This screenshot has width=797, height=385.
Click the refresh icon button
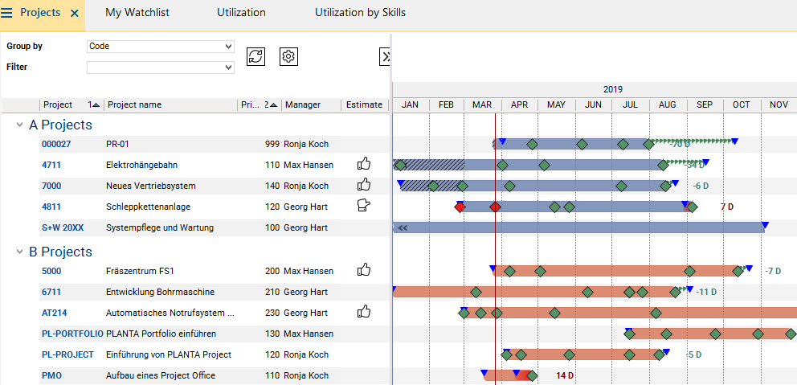point(255,56)
